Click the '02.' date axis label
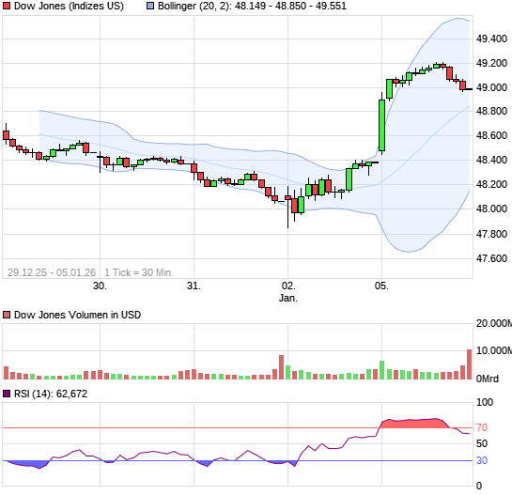Viewport: 512px width, 495px height. coord(288,286)
